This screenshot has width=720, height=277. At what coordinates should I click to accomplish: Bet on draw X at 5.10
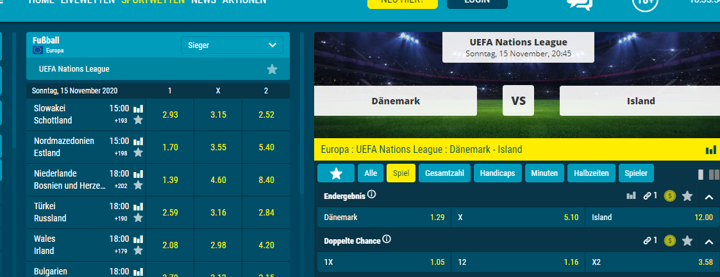pyautogui.click(x=518, y=218)
